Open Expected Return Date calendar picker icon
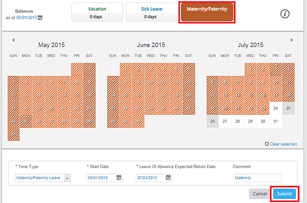 pyautogui.click(x=168, y=178)
